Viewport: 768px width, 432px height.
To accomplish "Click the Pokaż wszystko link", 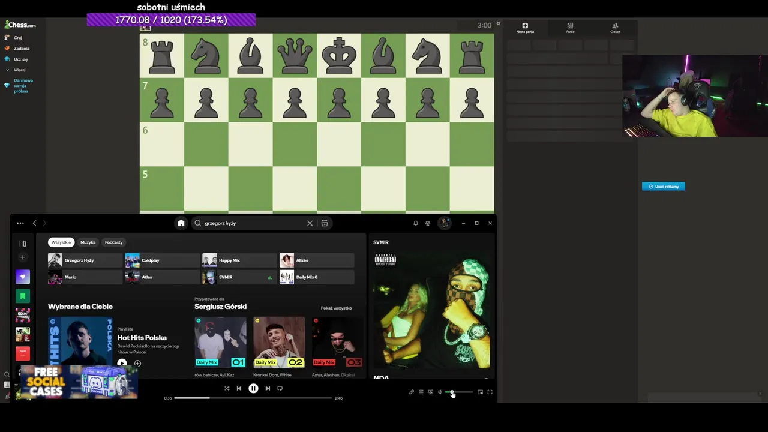I will coord(336,308).
